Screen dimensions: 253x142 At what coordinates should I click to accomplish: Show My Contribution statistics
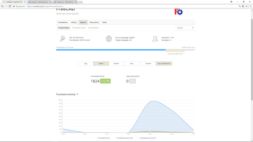tap(164, 64)
